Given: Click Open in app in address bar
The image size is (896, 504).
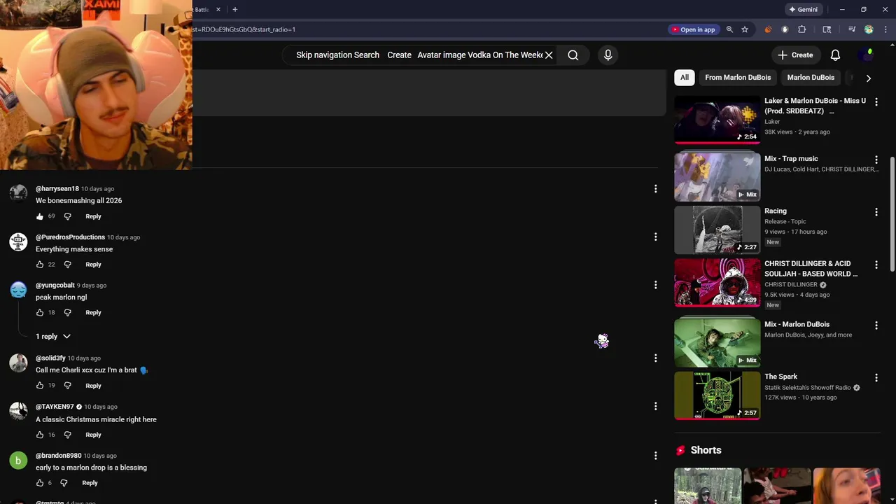Looking at the screenshot, I should 693,29.
